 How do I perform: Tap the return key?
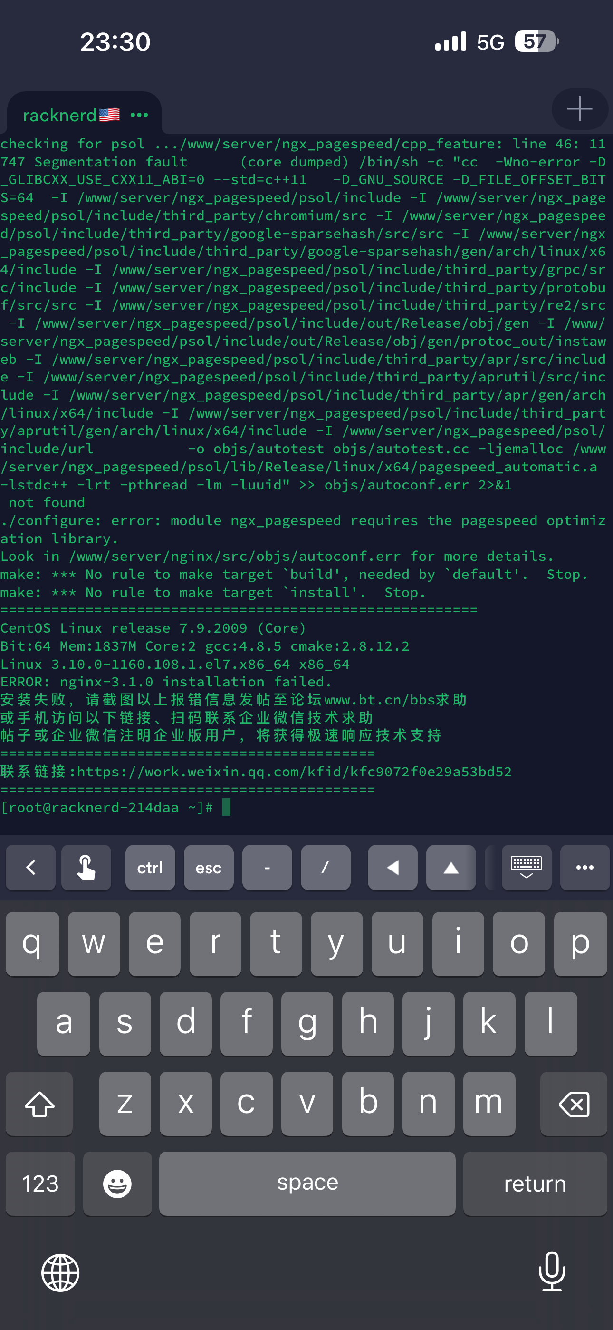[x=535, y=1183]
